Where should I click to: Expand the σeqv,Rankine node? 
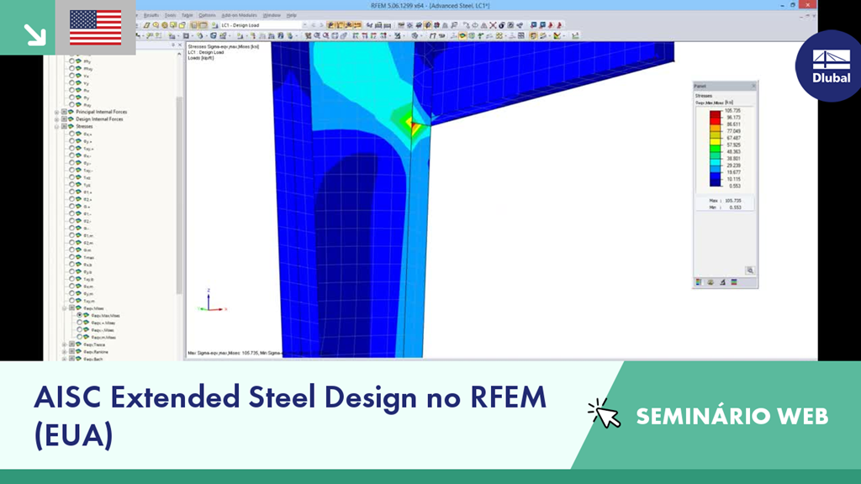click(x=65, y=352)
